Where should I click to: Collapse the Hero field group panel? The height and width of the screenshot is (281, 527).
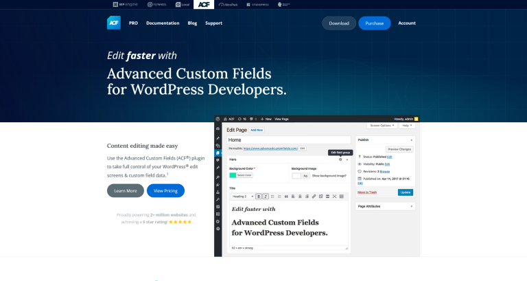click(347, 159)
